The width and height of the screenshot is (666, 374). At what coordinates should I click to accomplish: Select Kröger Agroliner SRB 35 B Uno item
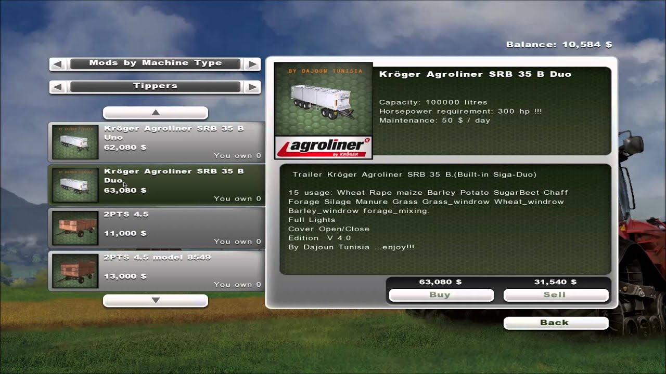click(157, 142)
